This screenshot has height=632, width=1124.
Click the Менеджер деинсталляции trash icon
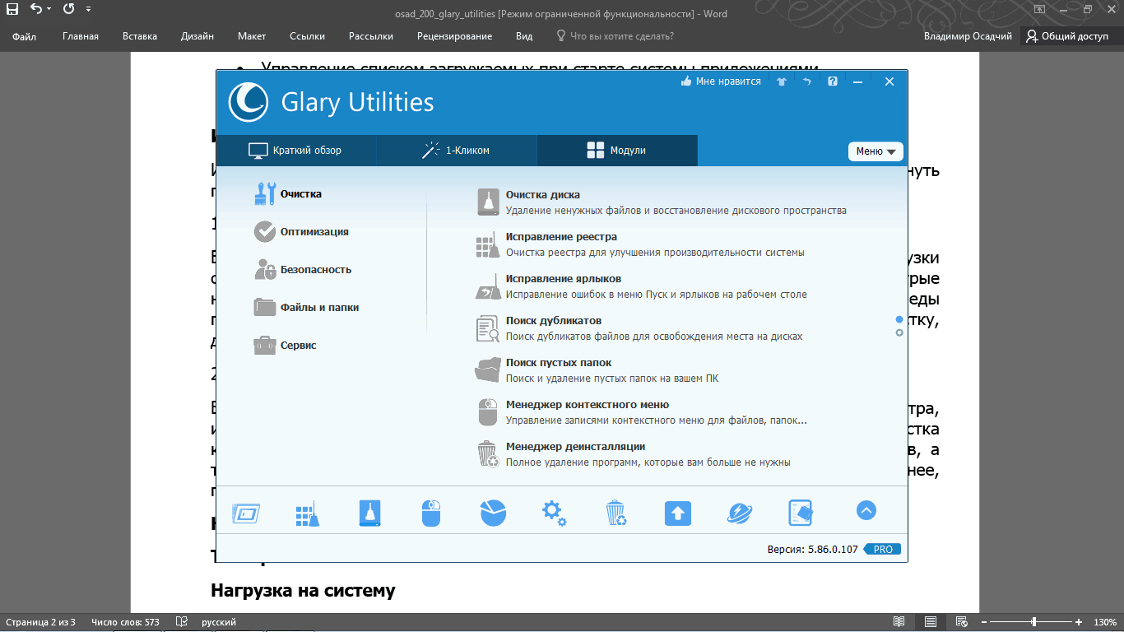click(x=488, y=454)
